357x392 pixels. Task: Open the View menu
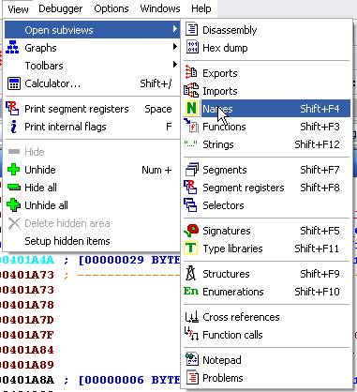(18, 8)
